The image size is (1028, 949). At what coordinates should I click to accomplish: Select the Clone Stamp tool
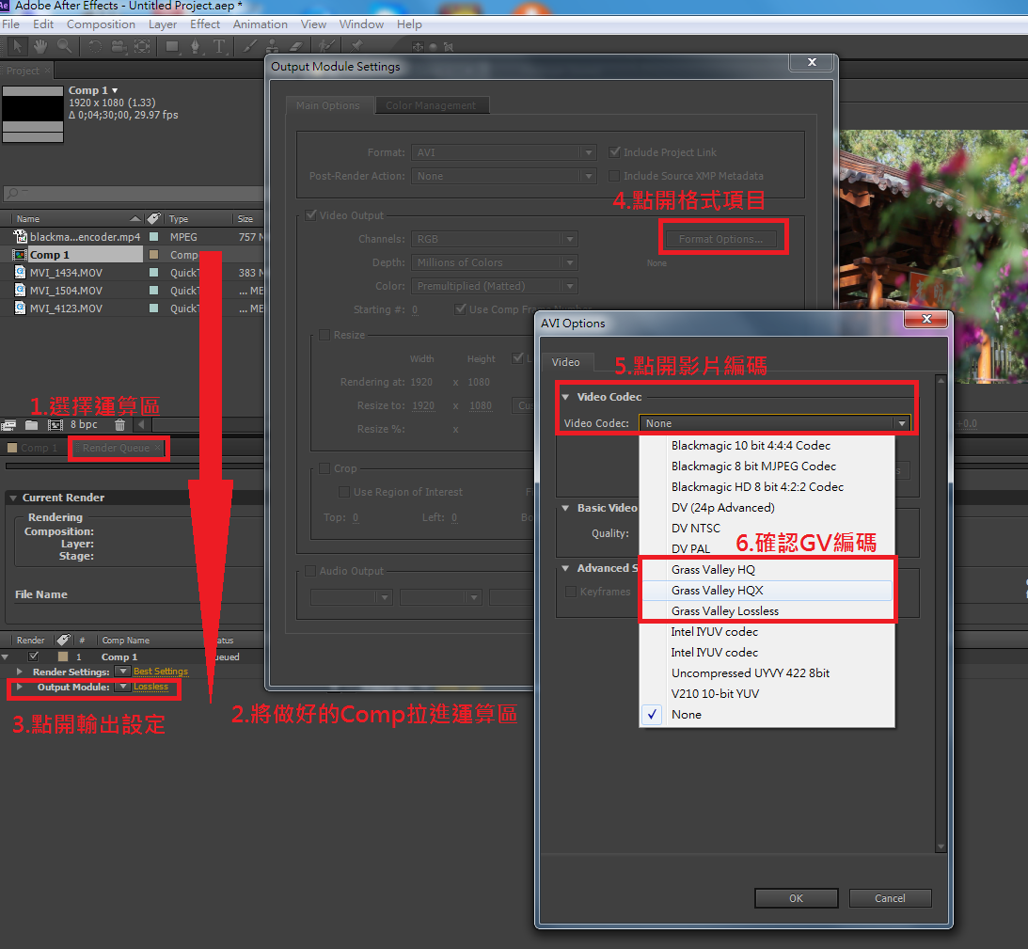pyautogui.click(x=273, y=45)
